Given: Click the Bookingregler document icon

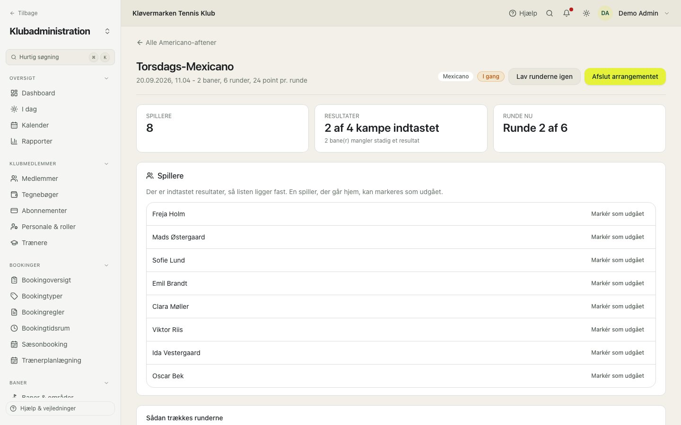Looking at the screenshot, I should [x=14, y=312].
